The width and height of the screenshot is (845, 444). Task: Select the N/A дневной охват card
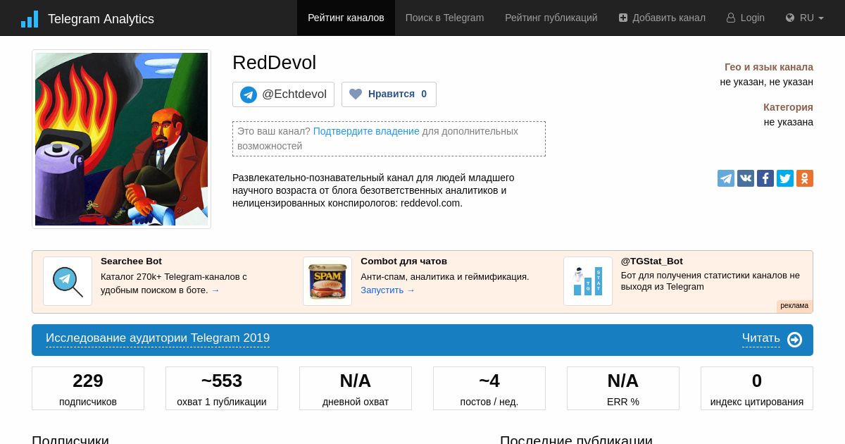pyautogui.click(x=356, y=388)
